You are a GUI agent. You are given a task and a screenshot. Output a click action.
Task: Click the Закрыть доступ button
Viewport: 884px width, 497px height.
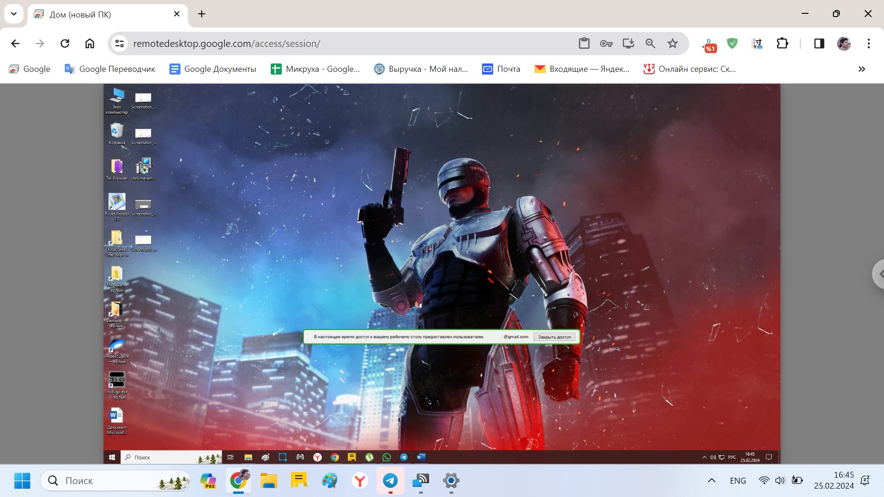[554, 337]
